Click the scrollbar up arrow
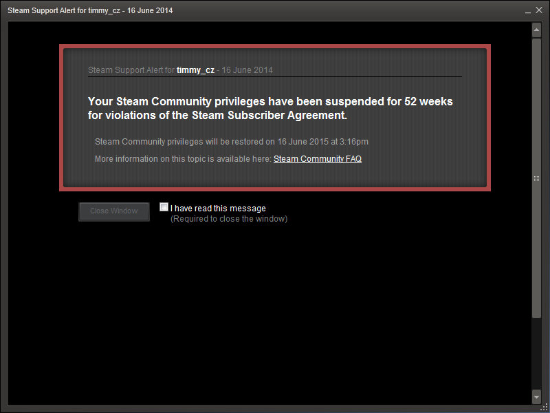Screen dimensions: 550x413 pyautogui.click(x=536, y=30)
